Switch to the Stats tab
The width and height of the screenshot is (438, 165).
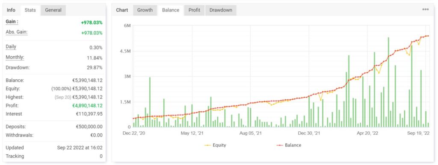pyautogui.click(x=30, y=10)
